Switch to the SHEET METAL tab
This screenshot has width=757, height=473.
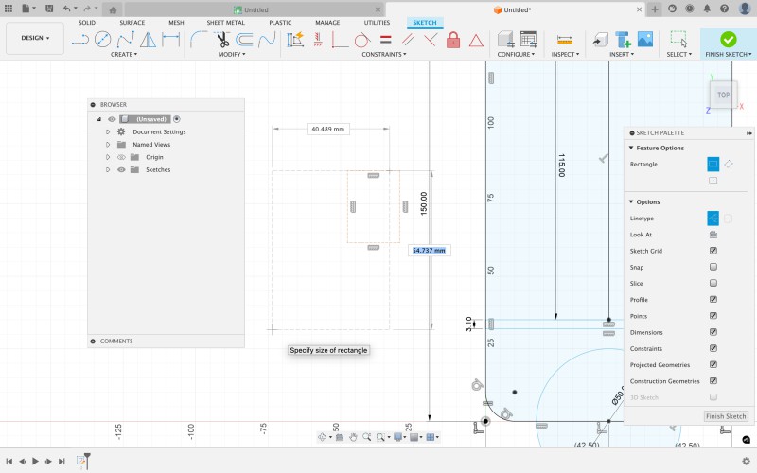(x=225, y=22)
